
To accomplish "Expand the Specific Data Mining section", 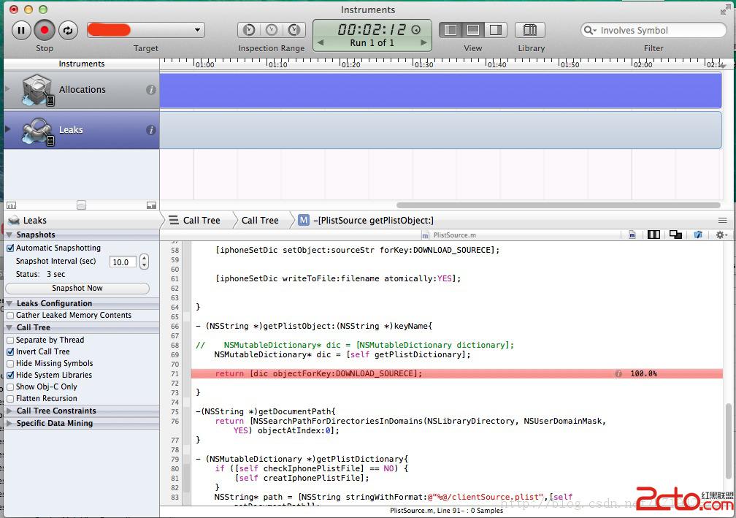I will click(x=54, y=424).
